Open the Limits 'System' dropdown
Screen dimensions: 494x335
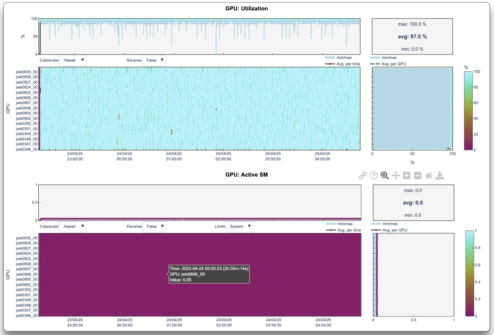click(x=239, y=227)
